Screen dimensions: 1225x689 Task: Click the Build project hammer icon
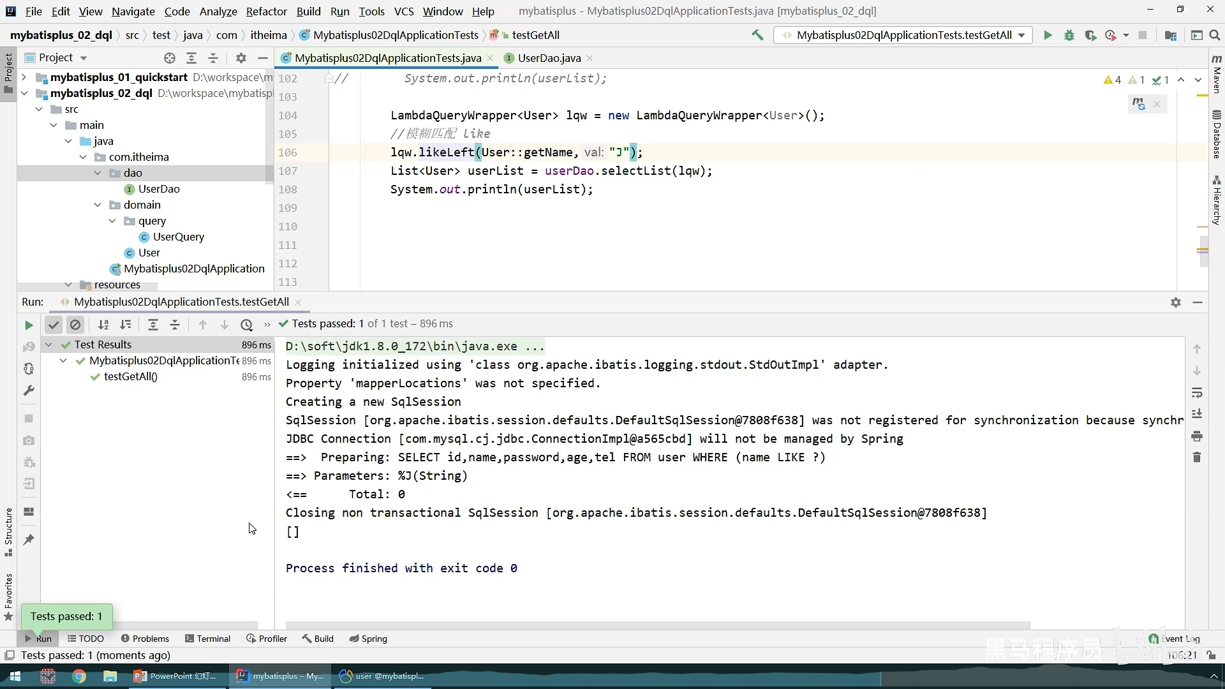[x=757, y=35]
